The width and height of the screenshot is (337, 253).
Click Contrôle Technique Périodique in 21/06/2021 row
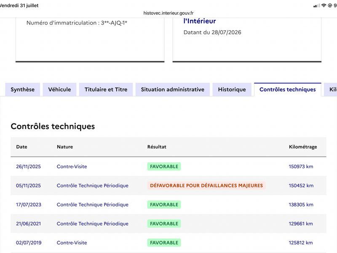point(93,223)
